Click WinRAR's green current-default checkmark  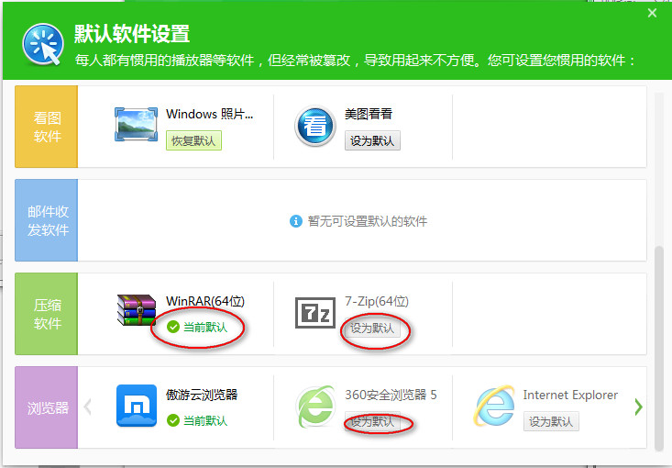point(172,327)
